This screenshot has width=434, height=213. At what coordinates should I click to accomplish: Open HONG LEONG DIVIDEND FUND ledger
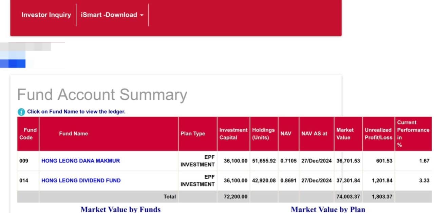pyautogui.click(x=81, y=180)
